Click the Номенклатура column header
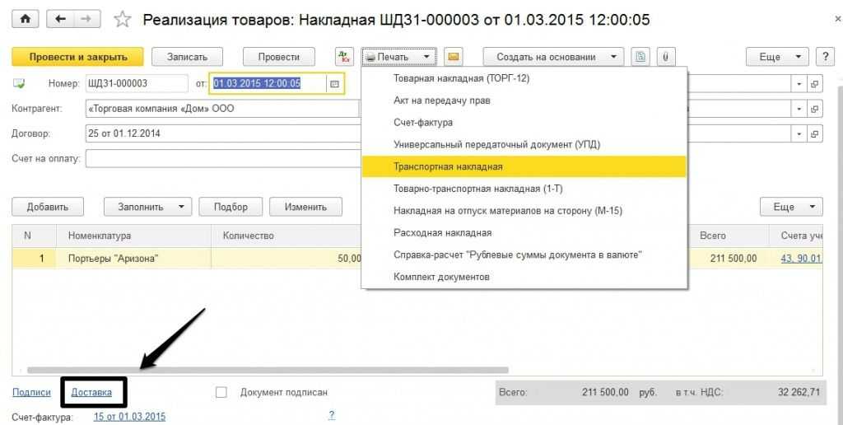Viewport: 843px width, 425px height. click(133, 236)
